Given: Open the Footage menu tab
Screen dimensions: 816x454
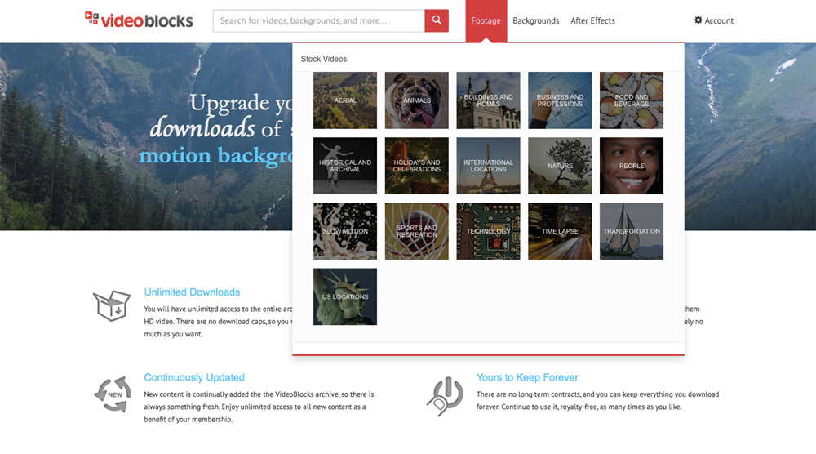Looking at the screenshot, I should [x=486, y=21].
